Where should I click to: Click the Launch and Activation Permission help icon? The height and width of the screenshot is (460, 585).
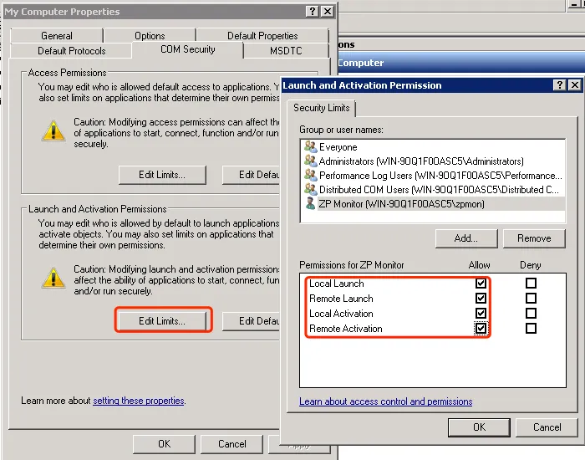pos(559,85)
